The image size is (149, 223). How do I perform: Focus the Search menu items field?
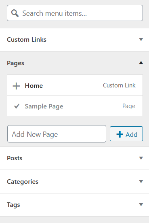pos(75,13)
